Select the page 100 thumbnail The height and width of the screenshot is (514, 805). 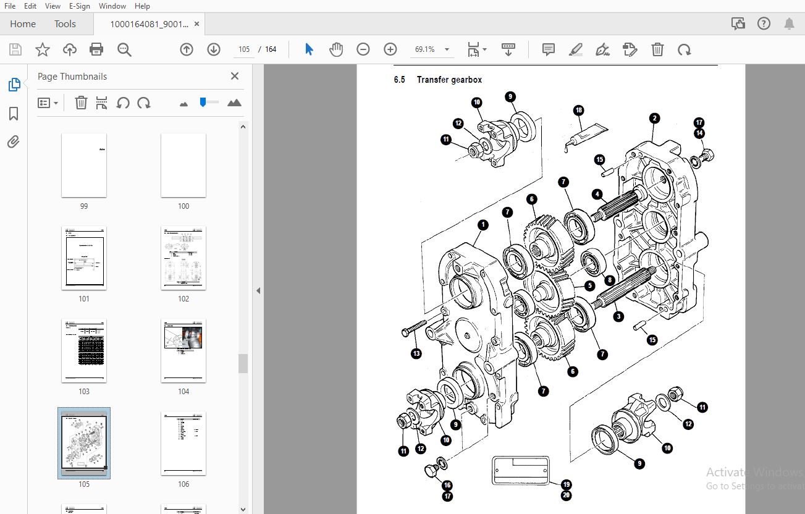click(x=183, y=166)
